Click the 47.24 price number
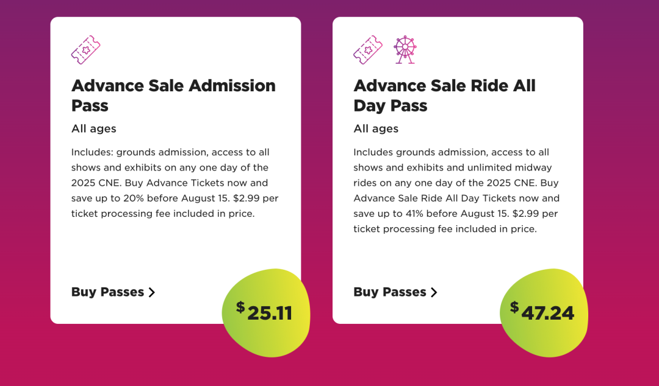The height and width of the screenshot is (386, 659). click(547, 314)
